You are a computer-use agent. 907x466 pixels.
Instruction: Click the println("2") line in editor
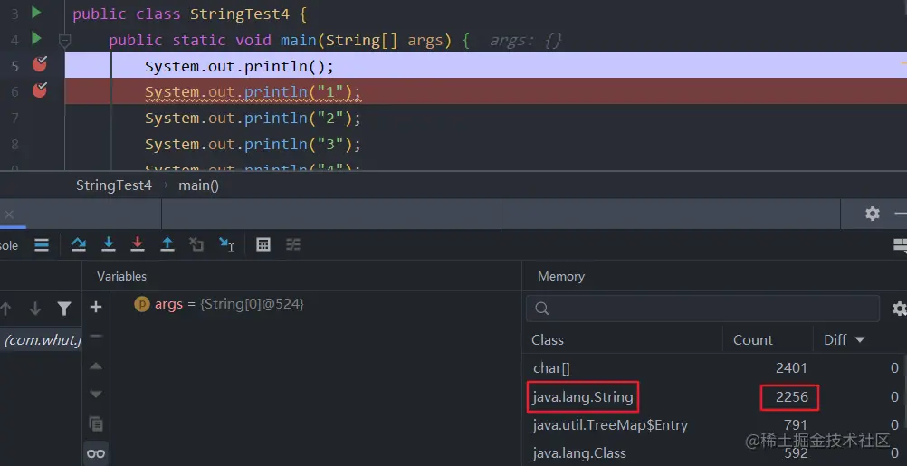(253, 118)
